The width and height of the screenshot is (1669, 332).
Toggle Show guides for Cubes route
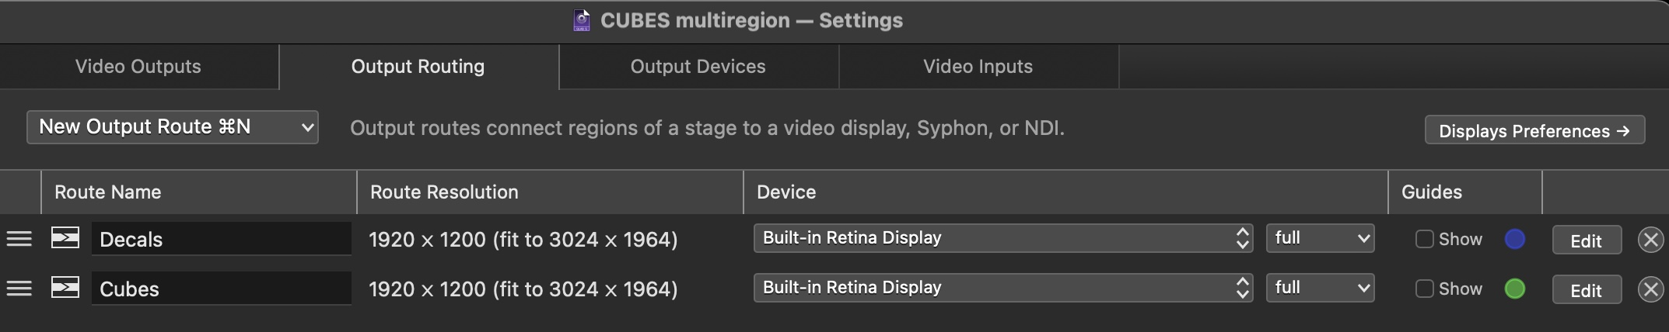pos(1425,289)
